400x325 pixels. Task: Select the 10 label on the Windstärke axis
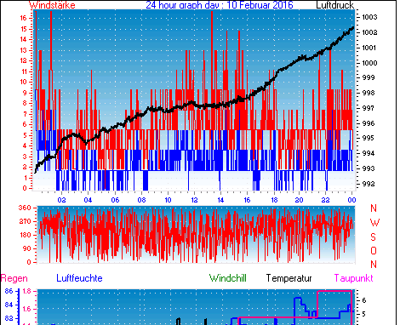tap(23, 82)
